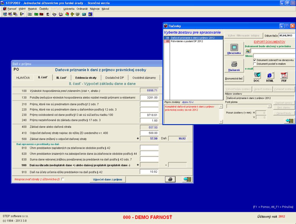The image size is (296, 224).
Task: Open the Font písma dropdown
Action: click(269, 106)
